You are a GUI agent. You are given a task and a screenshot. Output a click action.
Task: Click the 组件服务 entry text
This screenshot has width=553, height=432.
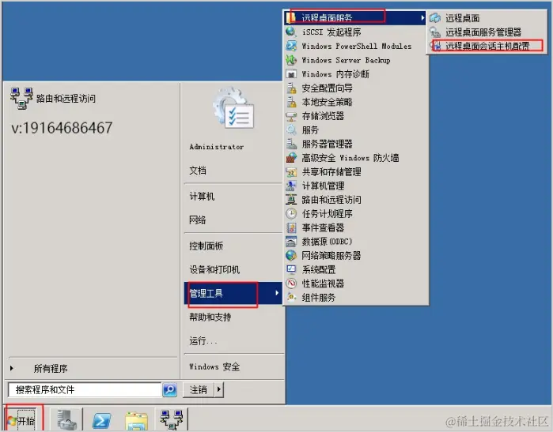319,298
